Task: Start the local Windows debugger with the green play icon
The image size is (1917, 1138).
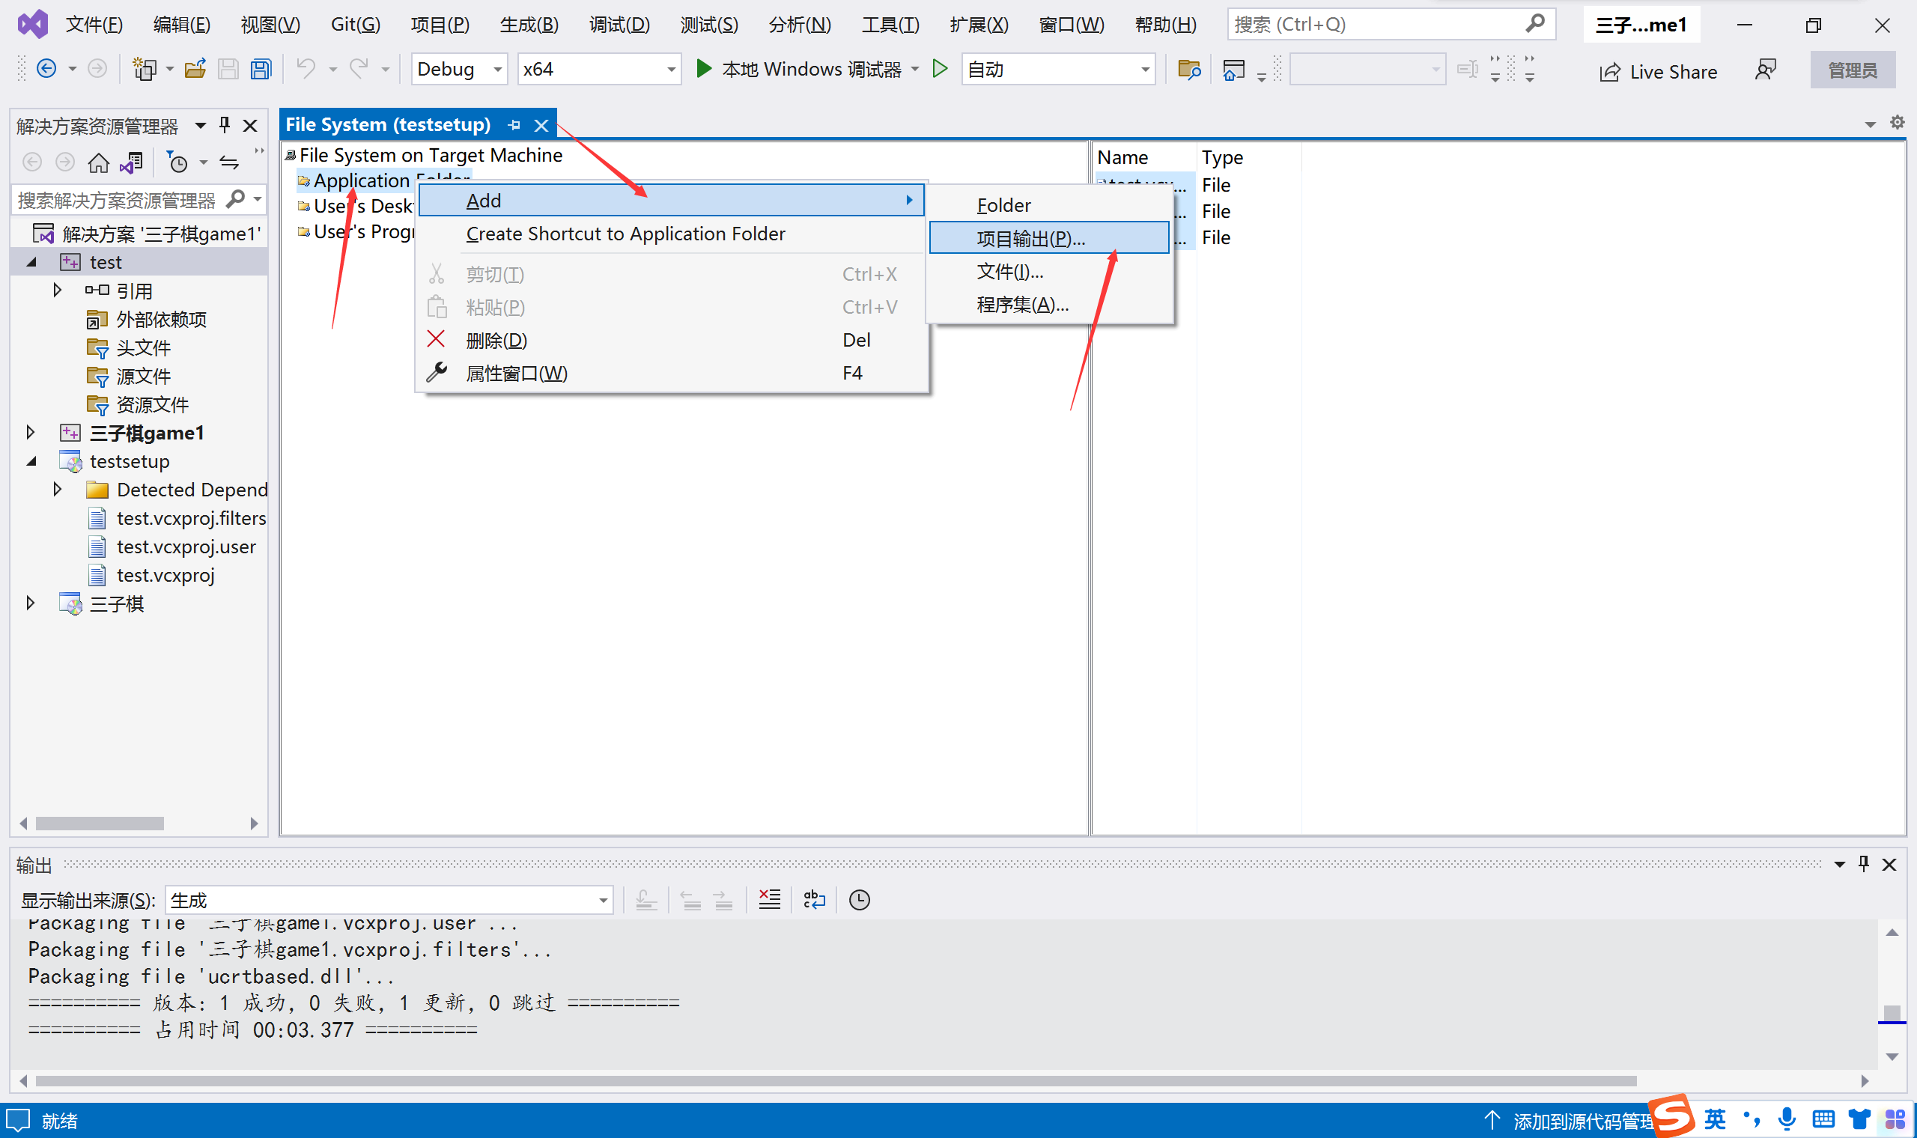Action: [x=703, y=69]
